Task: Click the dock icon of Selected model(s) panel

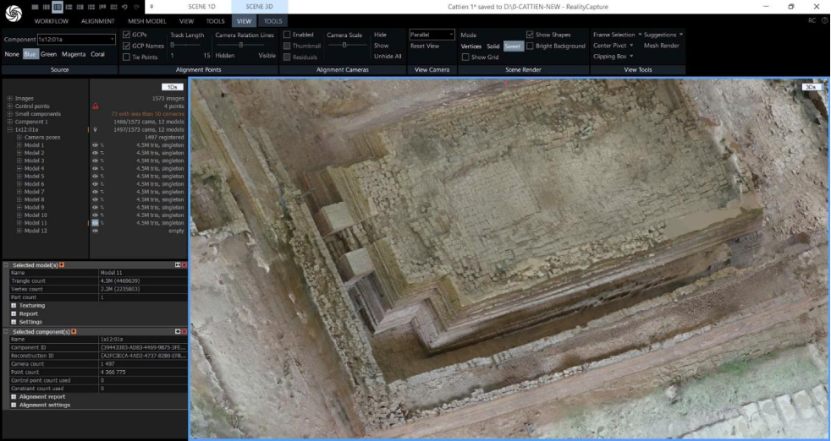Action: tap(178, 264)
